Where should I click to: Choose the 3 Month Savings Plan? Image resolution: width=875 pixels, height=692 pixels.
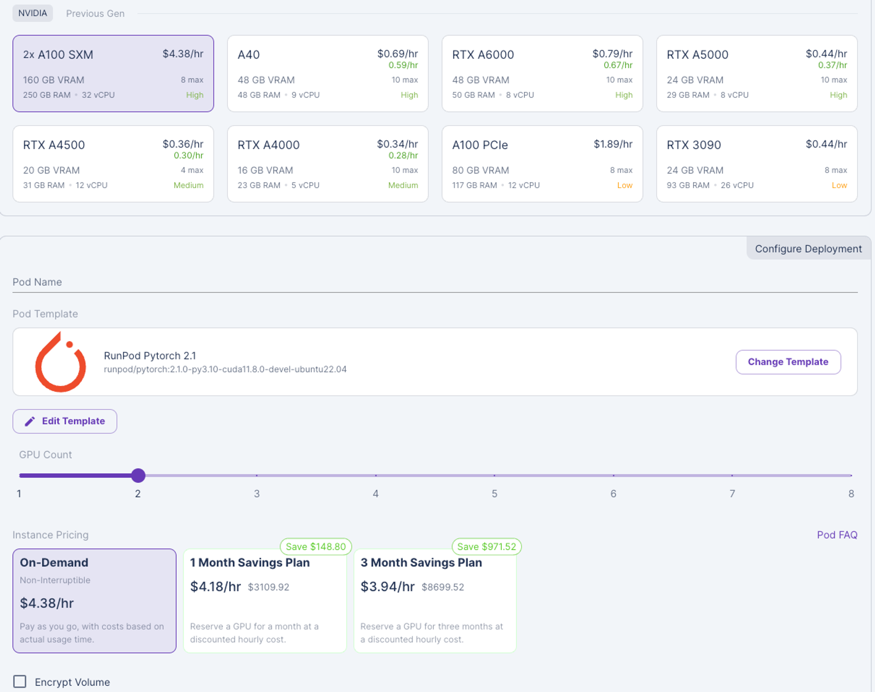435,600
